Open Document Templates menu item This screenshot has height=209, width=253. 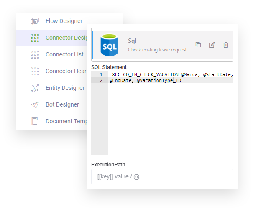51,121
